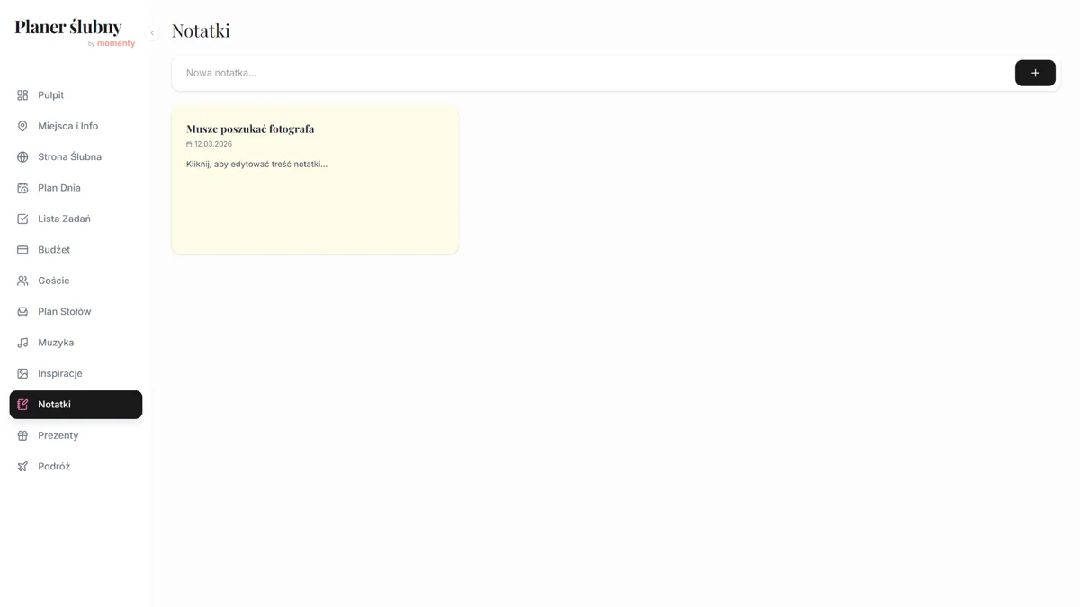Click the music note icon for Muzyka

22,343
